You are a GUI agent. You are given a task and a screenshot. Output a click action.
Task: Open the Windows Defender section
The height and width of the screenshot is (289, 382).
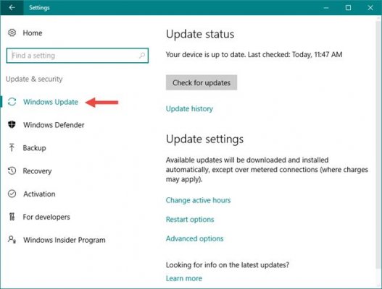pyautogui.click(x=54, y=125)
